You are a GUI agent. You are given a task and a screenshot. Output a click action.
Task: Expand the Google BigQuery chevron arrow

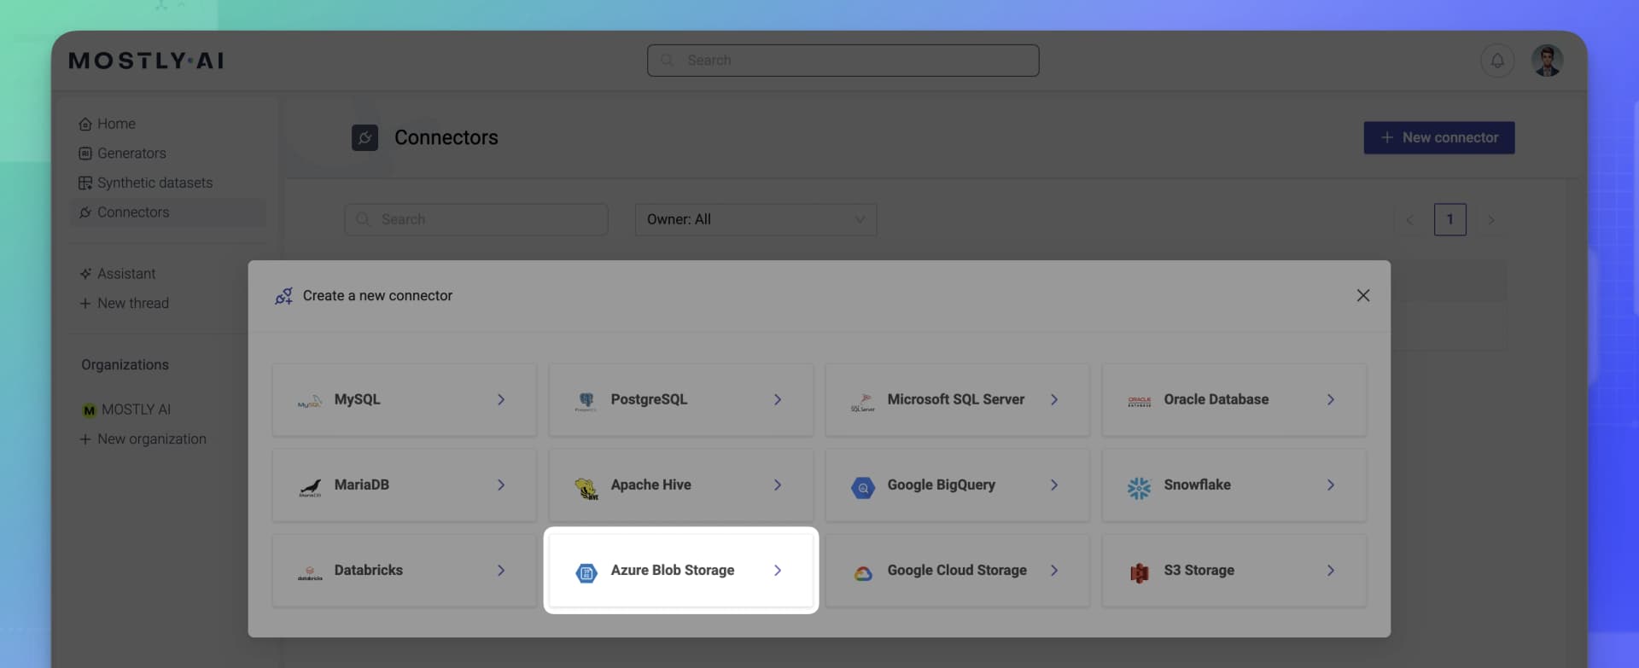tap(1054, 485)
